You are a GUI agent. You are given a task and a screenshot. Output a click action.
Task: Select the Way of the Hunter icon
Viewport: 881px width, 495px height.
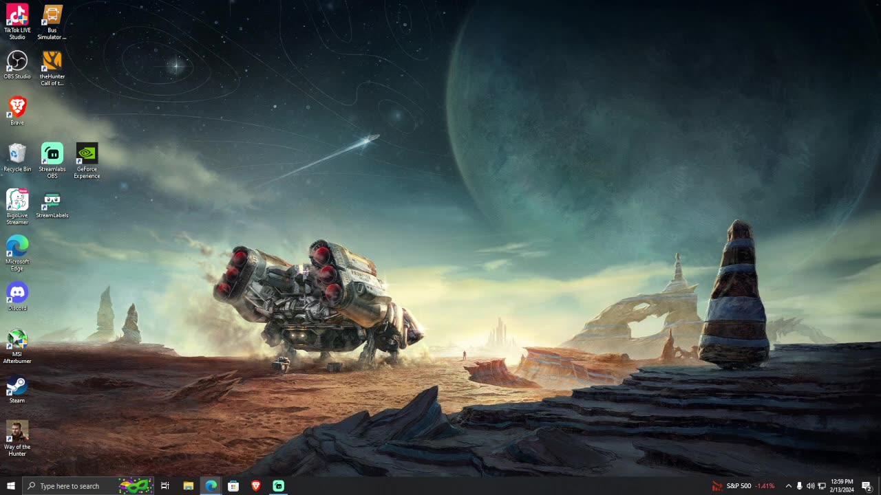pyautogui.click(x=17, y=438)
